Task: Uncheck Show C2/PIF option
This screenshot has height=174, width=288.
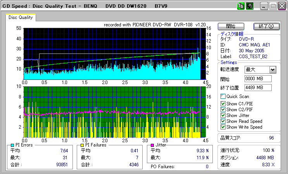Action: coord(223,110)
